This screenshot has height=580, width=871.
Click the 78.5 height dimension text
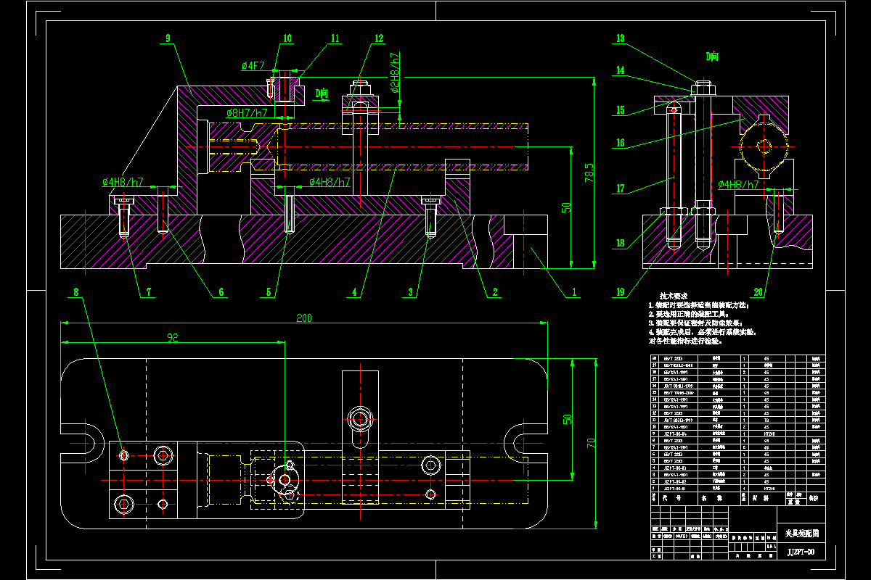point(589,172)
